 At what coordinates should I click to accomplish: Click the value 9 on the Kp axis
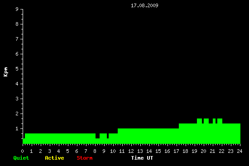tap(17, 9)
